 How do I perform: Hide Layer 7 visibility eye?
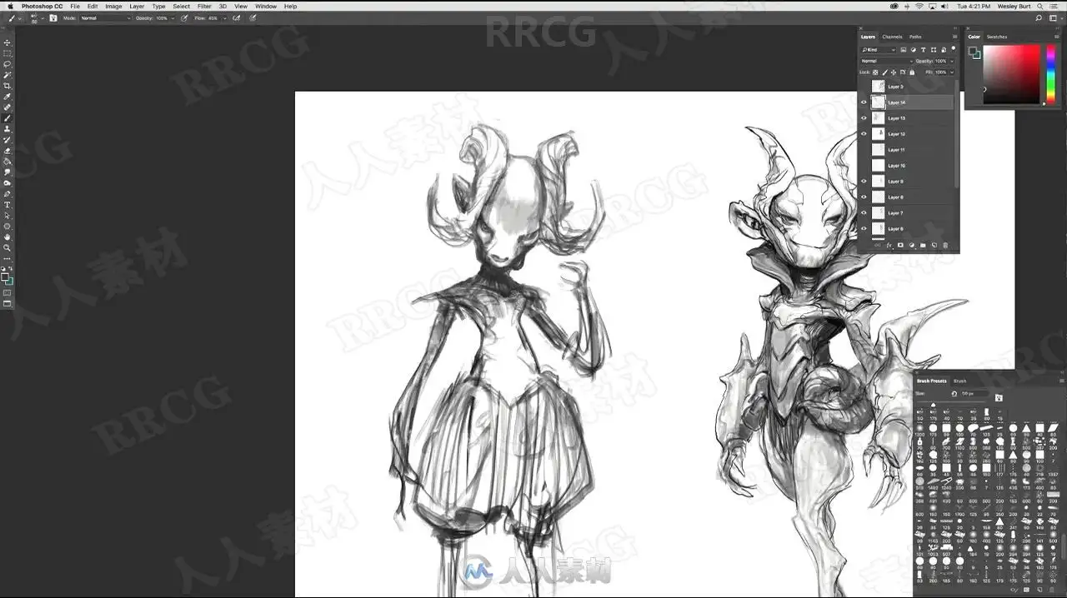point(864,213)
